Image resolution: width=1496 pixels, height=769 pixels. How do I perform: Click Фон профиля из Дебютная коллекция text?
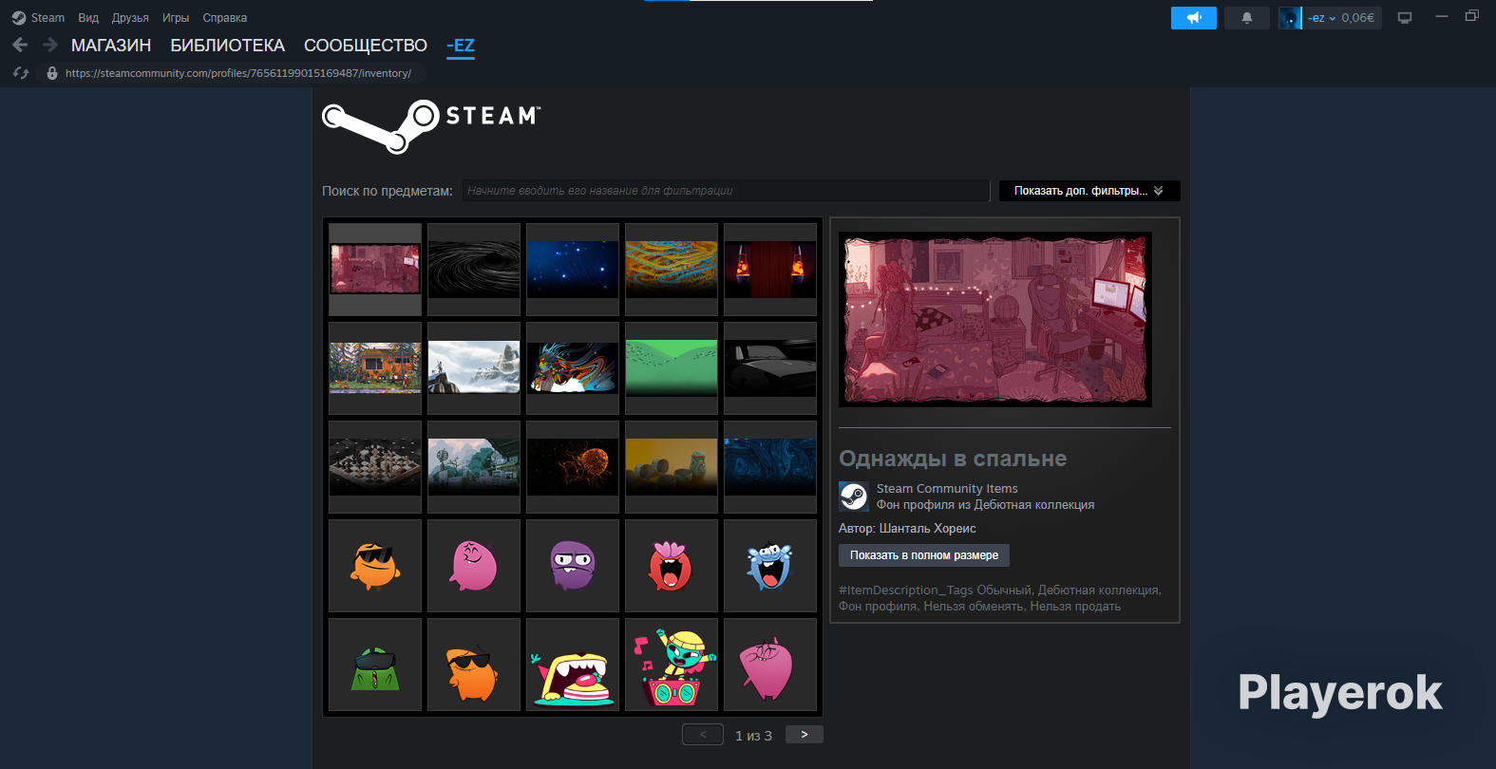click(985, 505)
